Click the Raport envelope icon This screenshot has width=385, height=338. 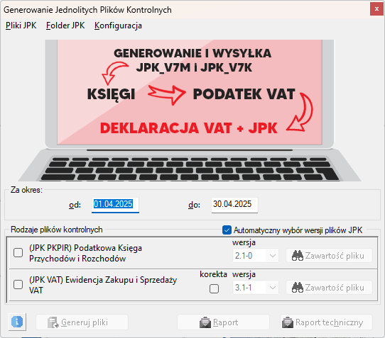(205, 322)
